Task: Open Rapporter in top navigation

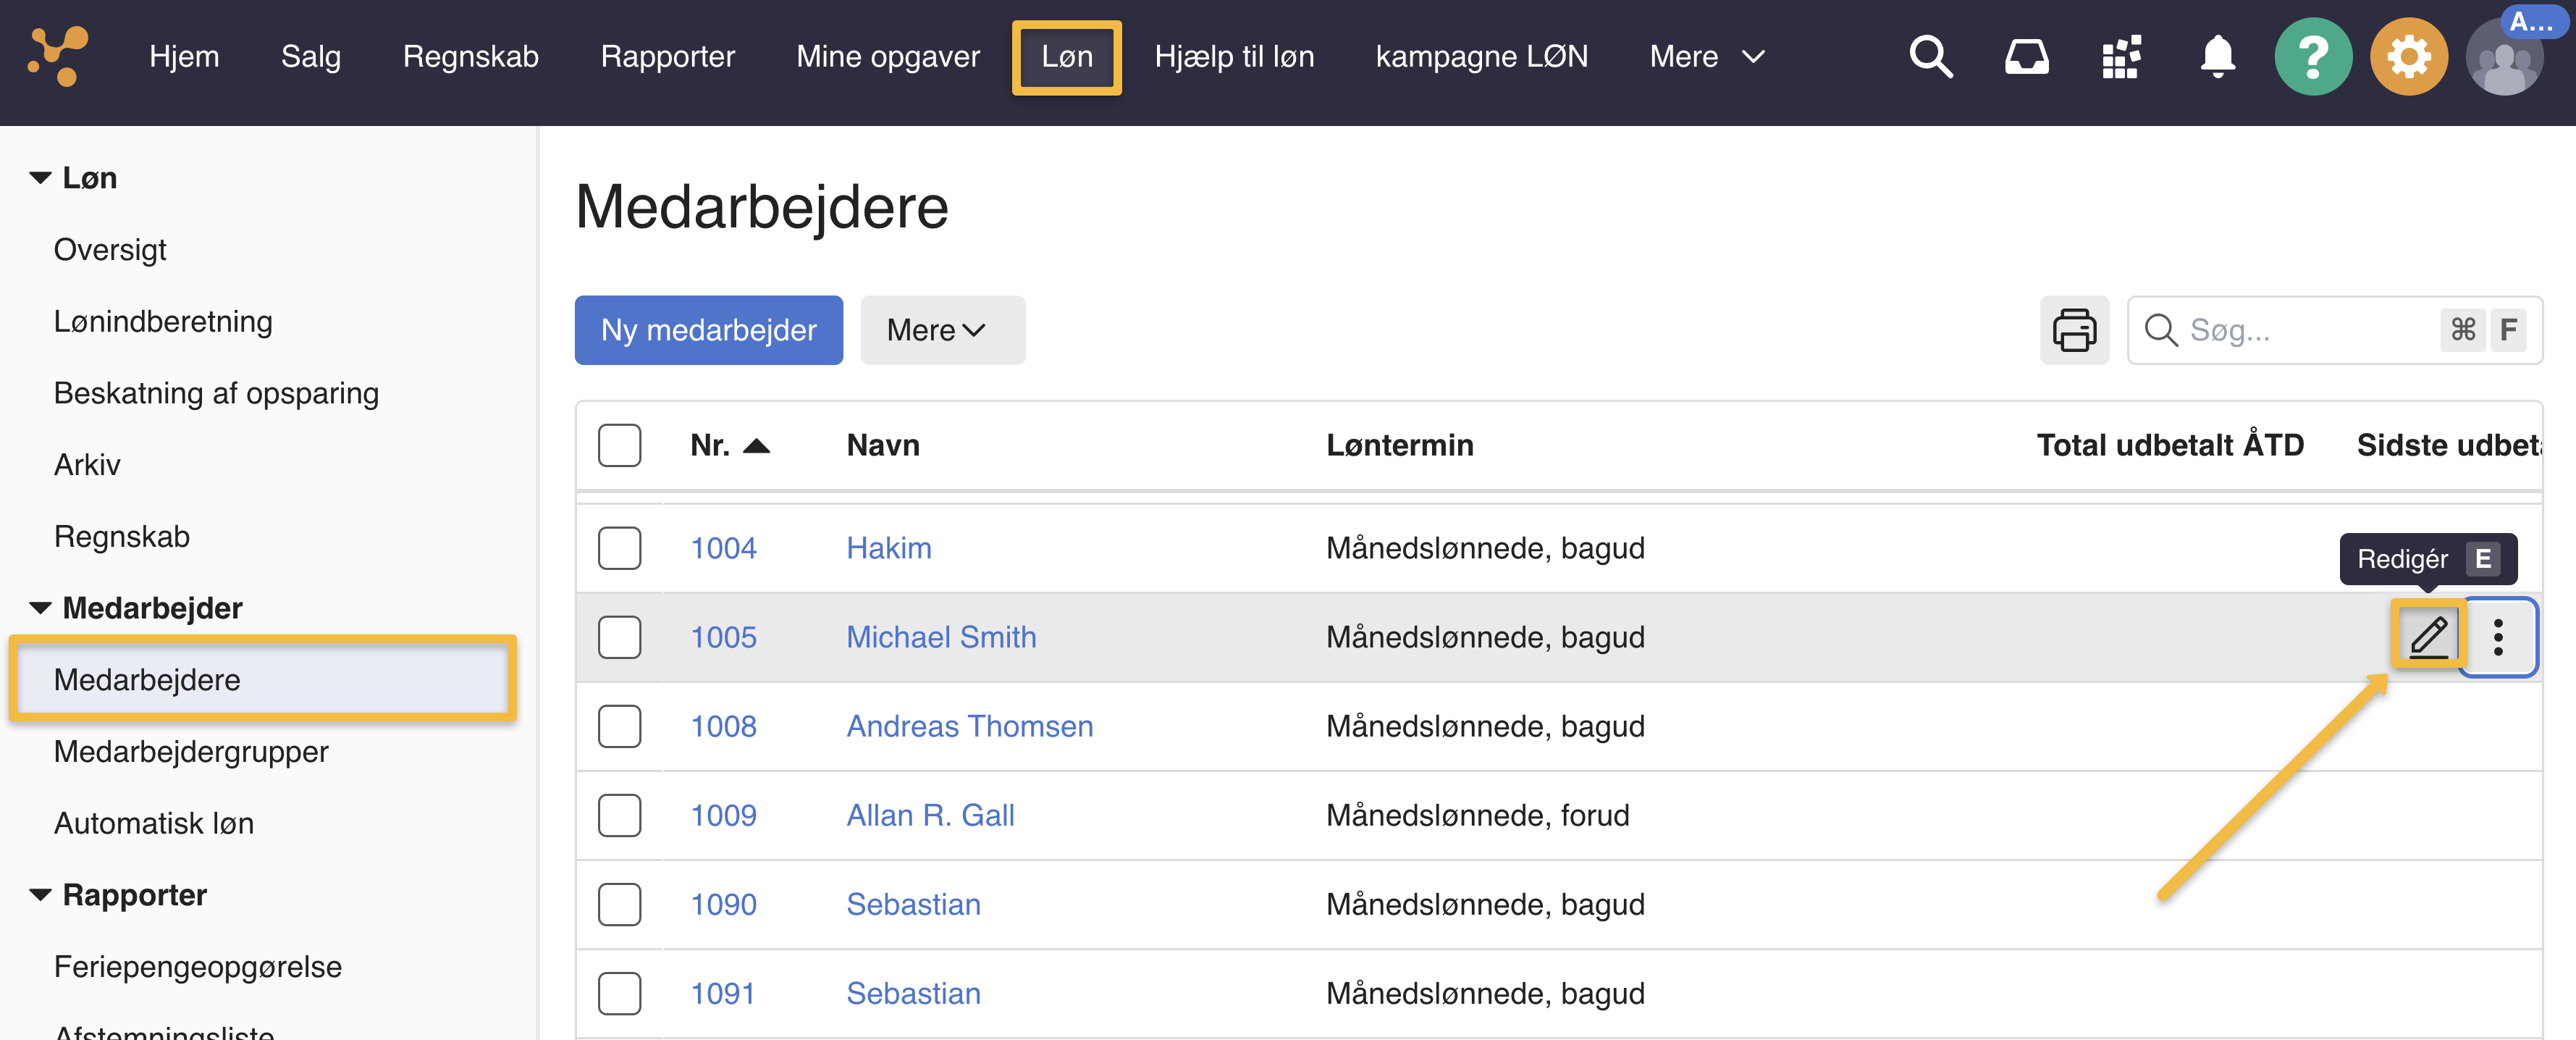Action: pos(667,57)
